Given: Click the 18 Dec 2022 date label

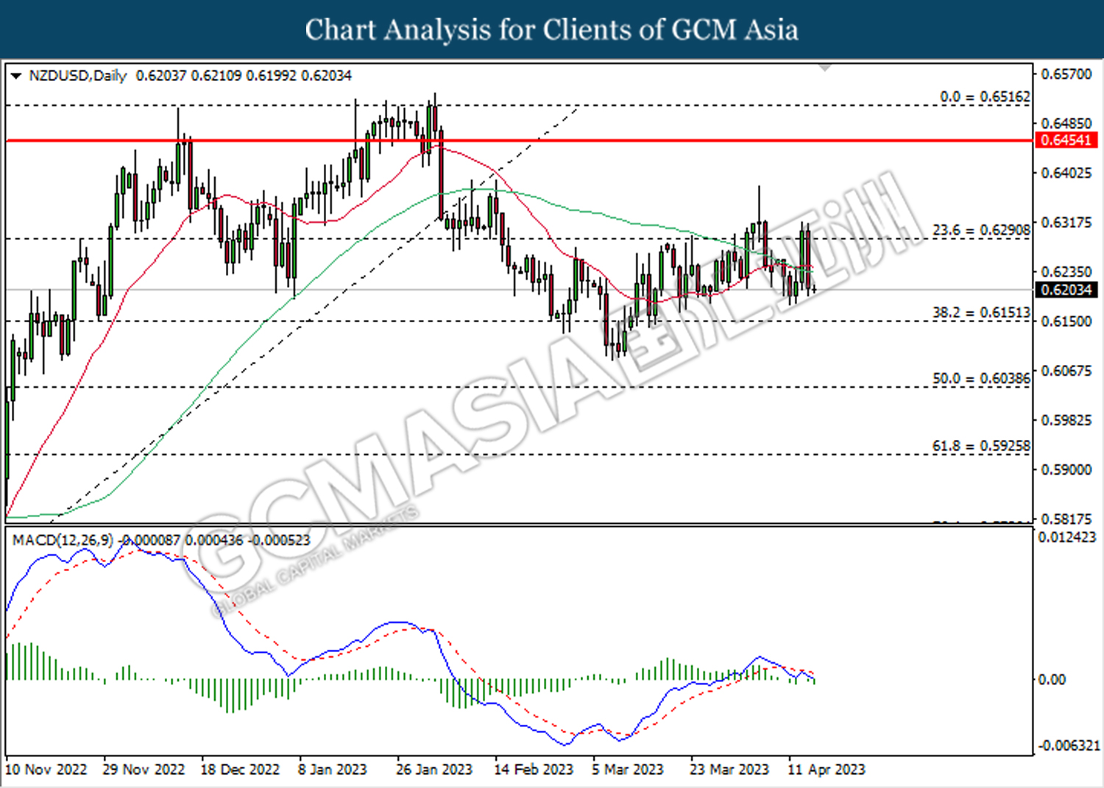Looking at the screenshot, I should tap(240, 770).
